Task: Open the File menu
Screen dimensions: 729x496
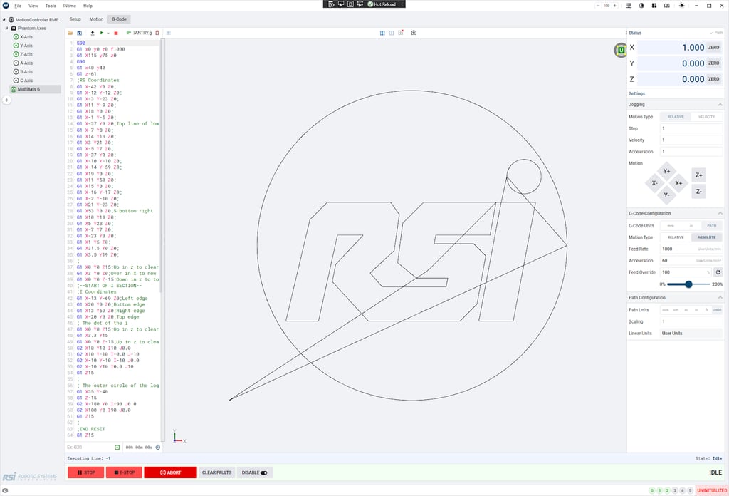Action: coord(18,6)
